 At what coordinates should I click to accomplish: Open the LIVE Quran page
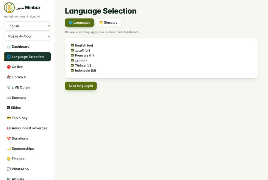(x=27, y=87)
